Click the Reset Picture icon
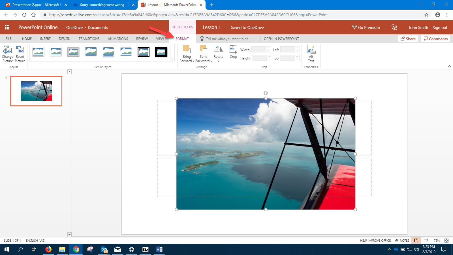The image size is (453, 255). (20, 54)
